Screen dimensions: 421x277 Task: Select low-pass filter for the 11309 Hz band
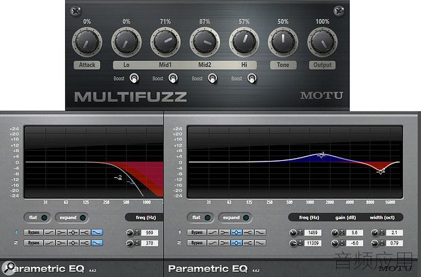260,243
